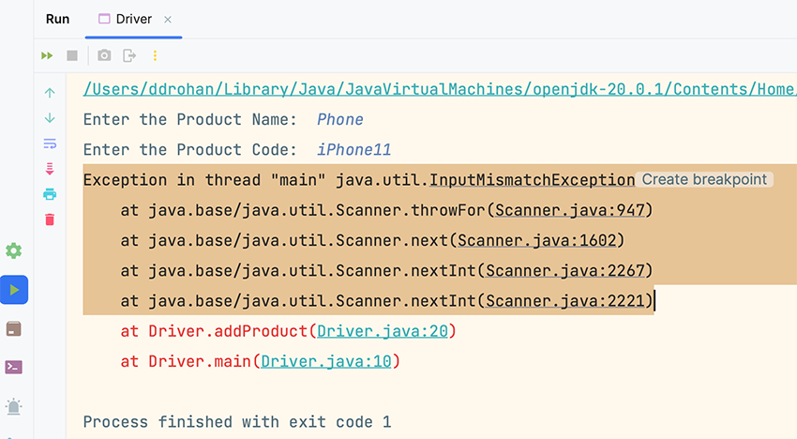The width and height of the screenshot is (797, 439).
Task: Jump up the stack trace with up arrow
Action: 50,93
